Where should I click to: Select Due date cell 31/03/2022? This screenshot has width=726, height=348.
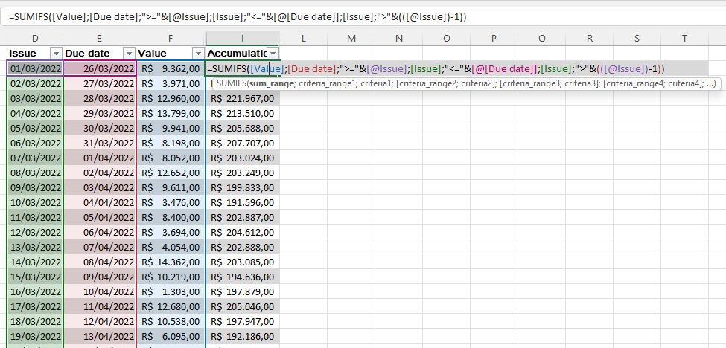(100, 143)
